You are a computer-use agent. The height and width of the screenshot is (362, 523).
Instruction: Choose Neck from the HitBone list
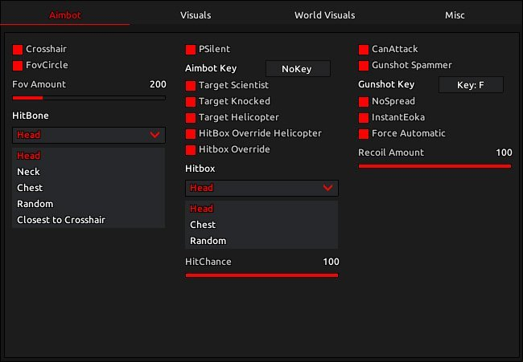[29, 172]
